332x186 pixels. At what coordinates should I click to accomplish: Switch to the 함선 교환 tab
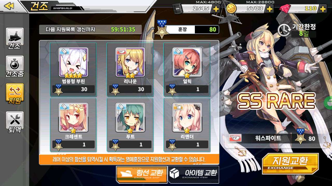(142, 174)
